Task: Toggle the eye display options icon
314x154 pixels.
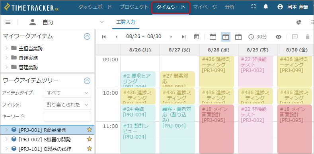Action: pos(279,37)
